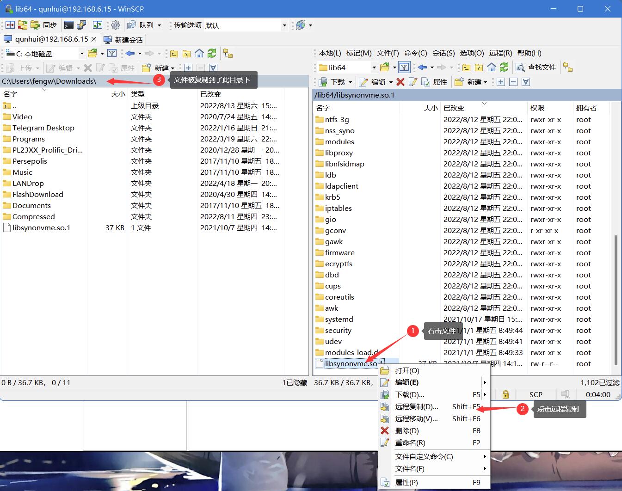Open the transfer settings dropdown showing 默认
The image size is (622, 491).
pyautogui.click(x=284, y=25)
